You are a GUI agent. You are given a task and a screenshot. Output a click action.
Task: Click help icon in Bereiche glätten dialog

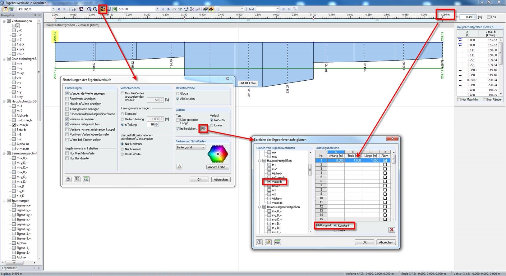[259, 242]
